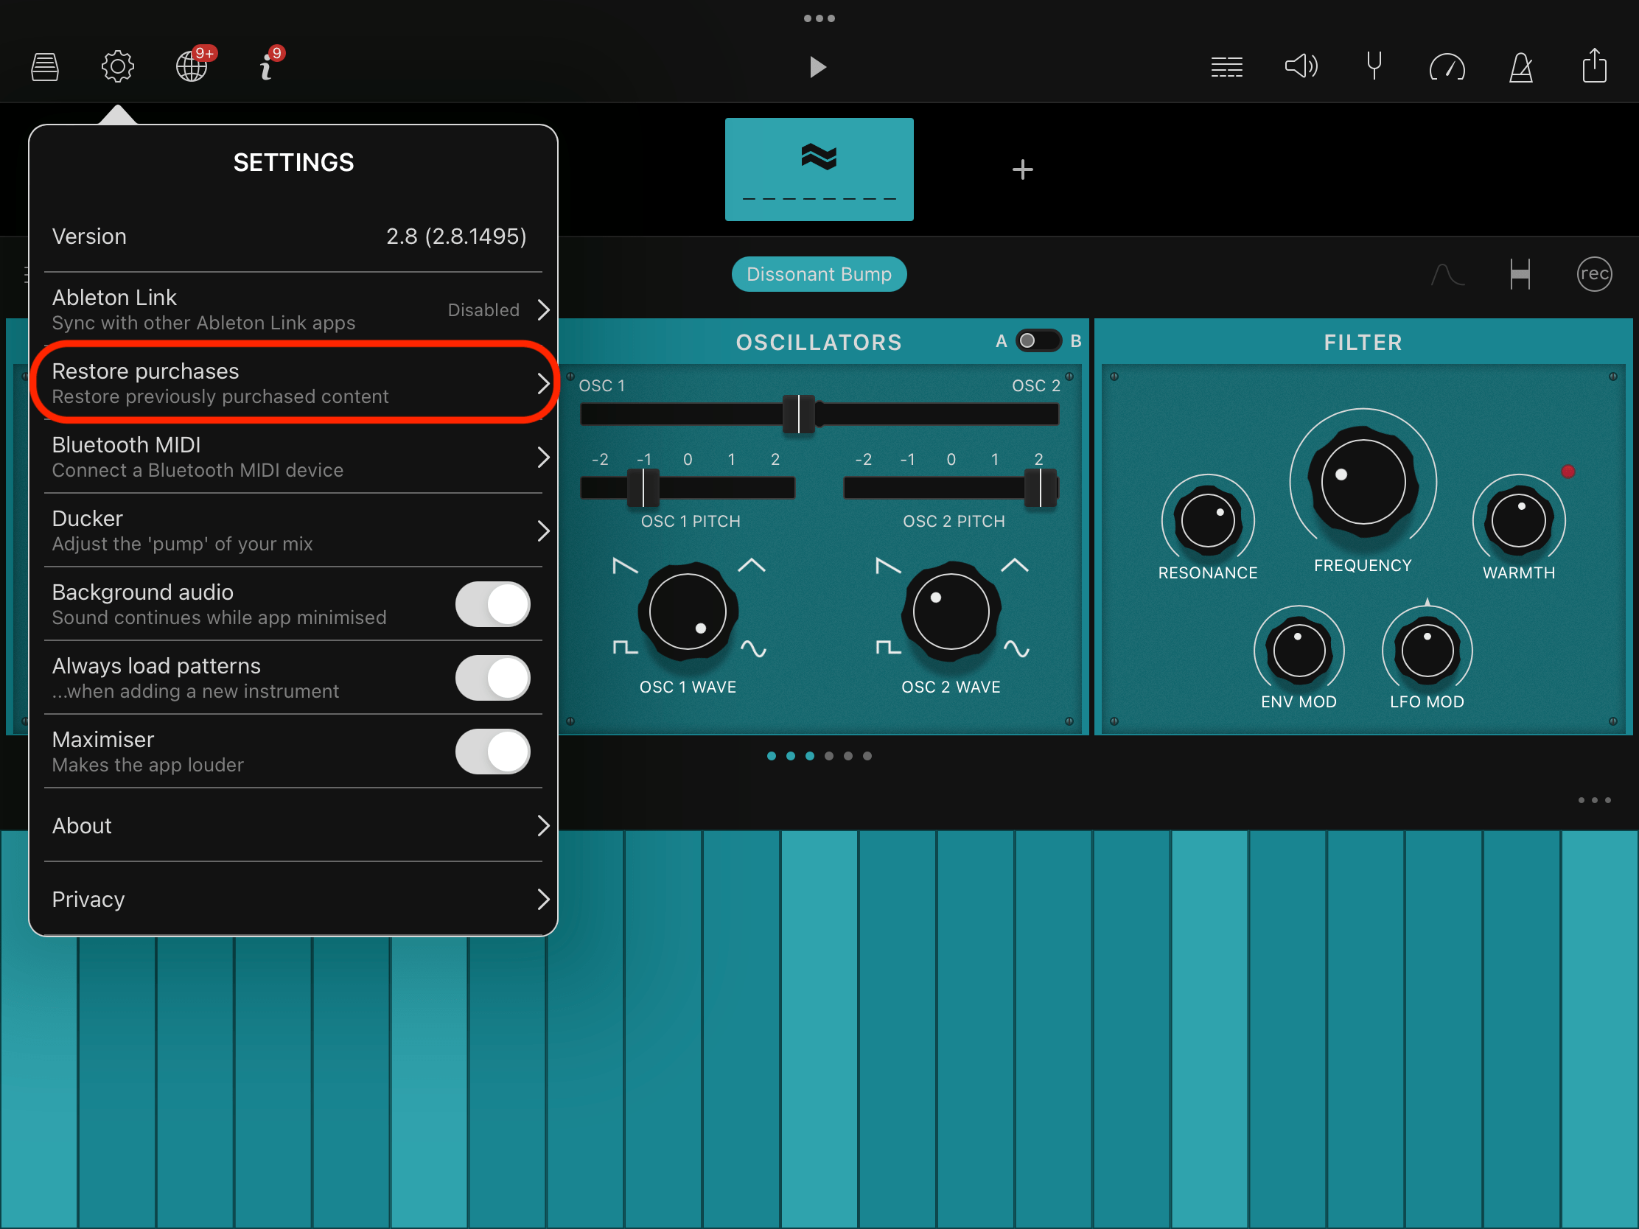Screen dimensions: 1639x1229
Task: Toggle the oscillators A/B switch
Action: click(x=1038, y=340)
